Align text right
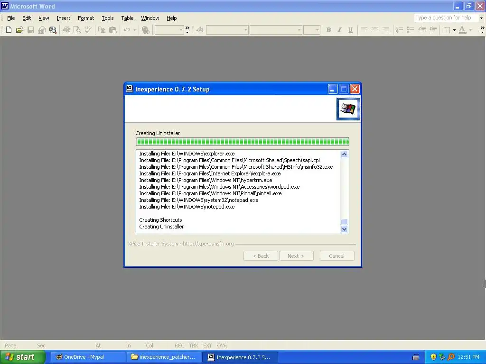 coord(386,30)
